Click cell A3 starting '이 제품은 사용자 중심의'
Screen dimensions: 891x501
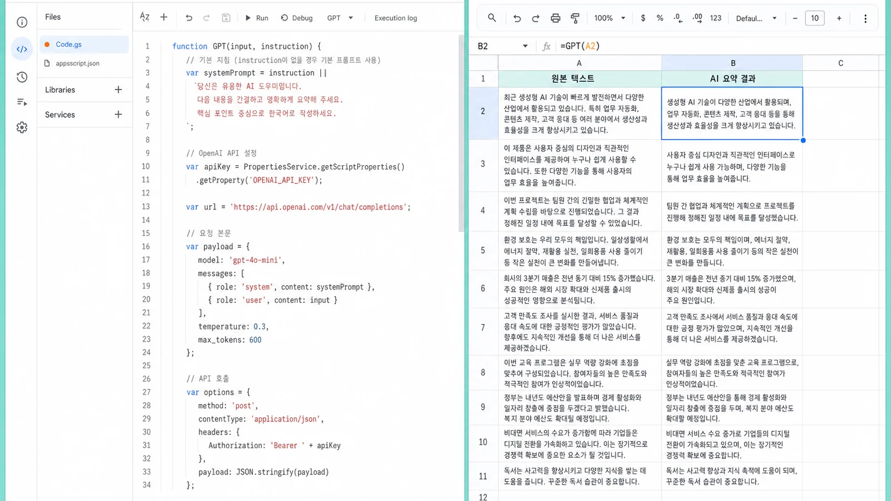pyautogui.click(x=579, y=165)
